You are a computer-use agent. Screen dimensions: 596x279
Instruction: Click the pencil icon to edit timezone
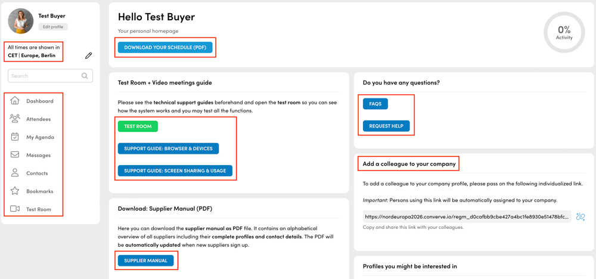coord(88,55)
